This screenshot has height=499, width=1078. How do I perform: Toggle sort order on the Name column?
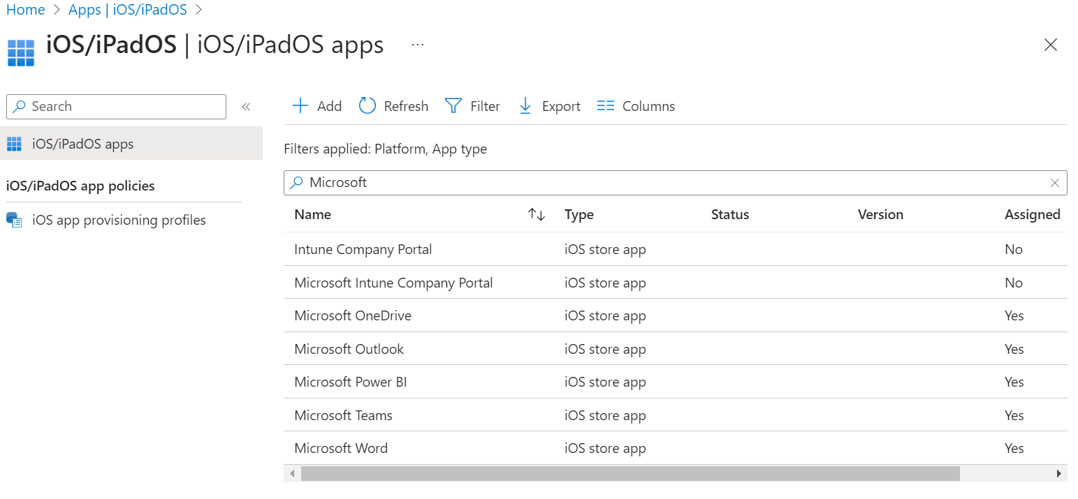(x=537, y=214)
